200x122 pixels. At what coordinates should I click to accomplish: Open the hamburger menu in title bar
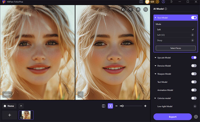click(171, 2)
